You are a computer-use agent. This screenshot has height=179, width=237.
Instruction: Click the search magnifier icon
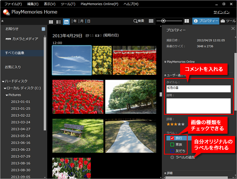tap(135, 21)
